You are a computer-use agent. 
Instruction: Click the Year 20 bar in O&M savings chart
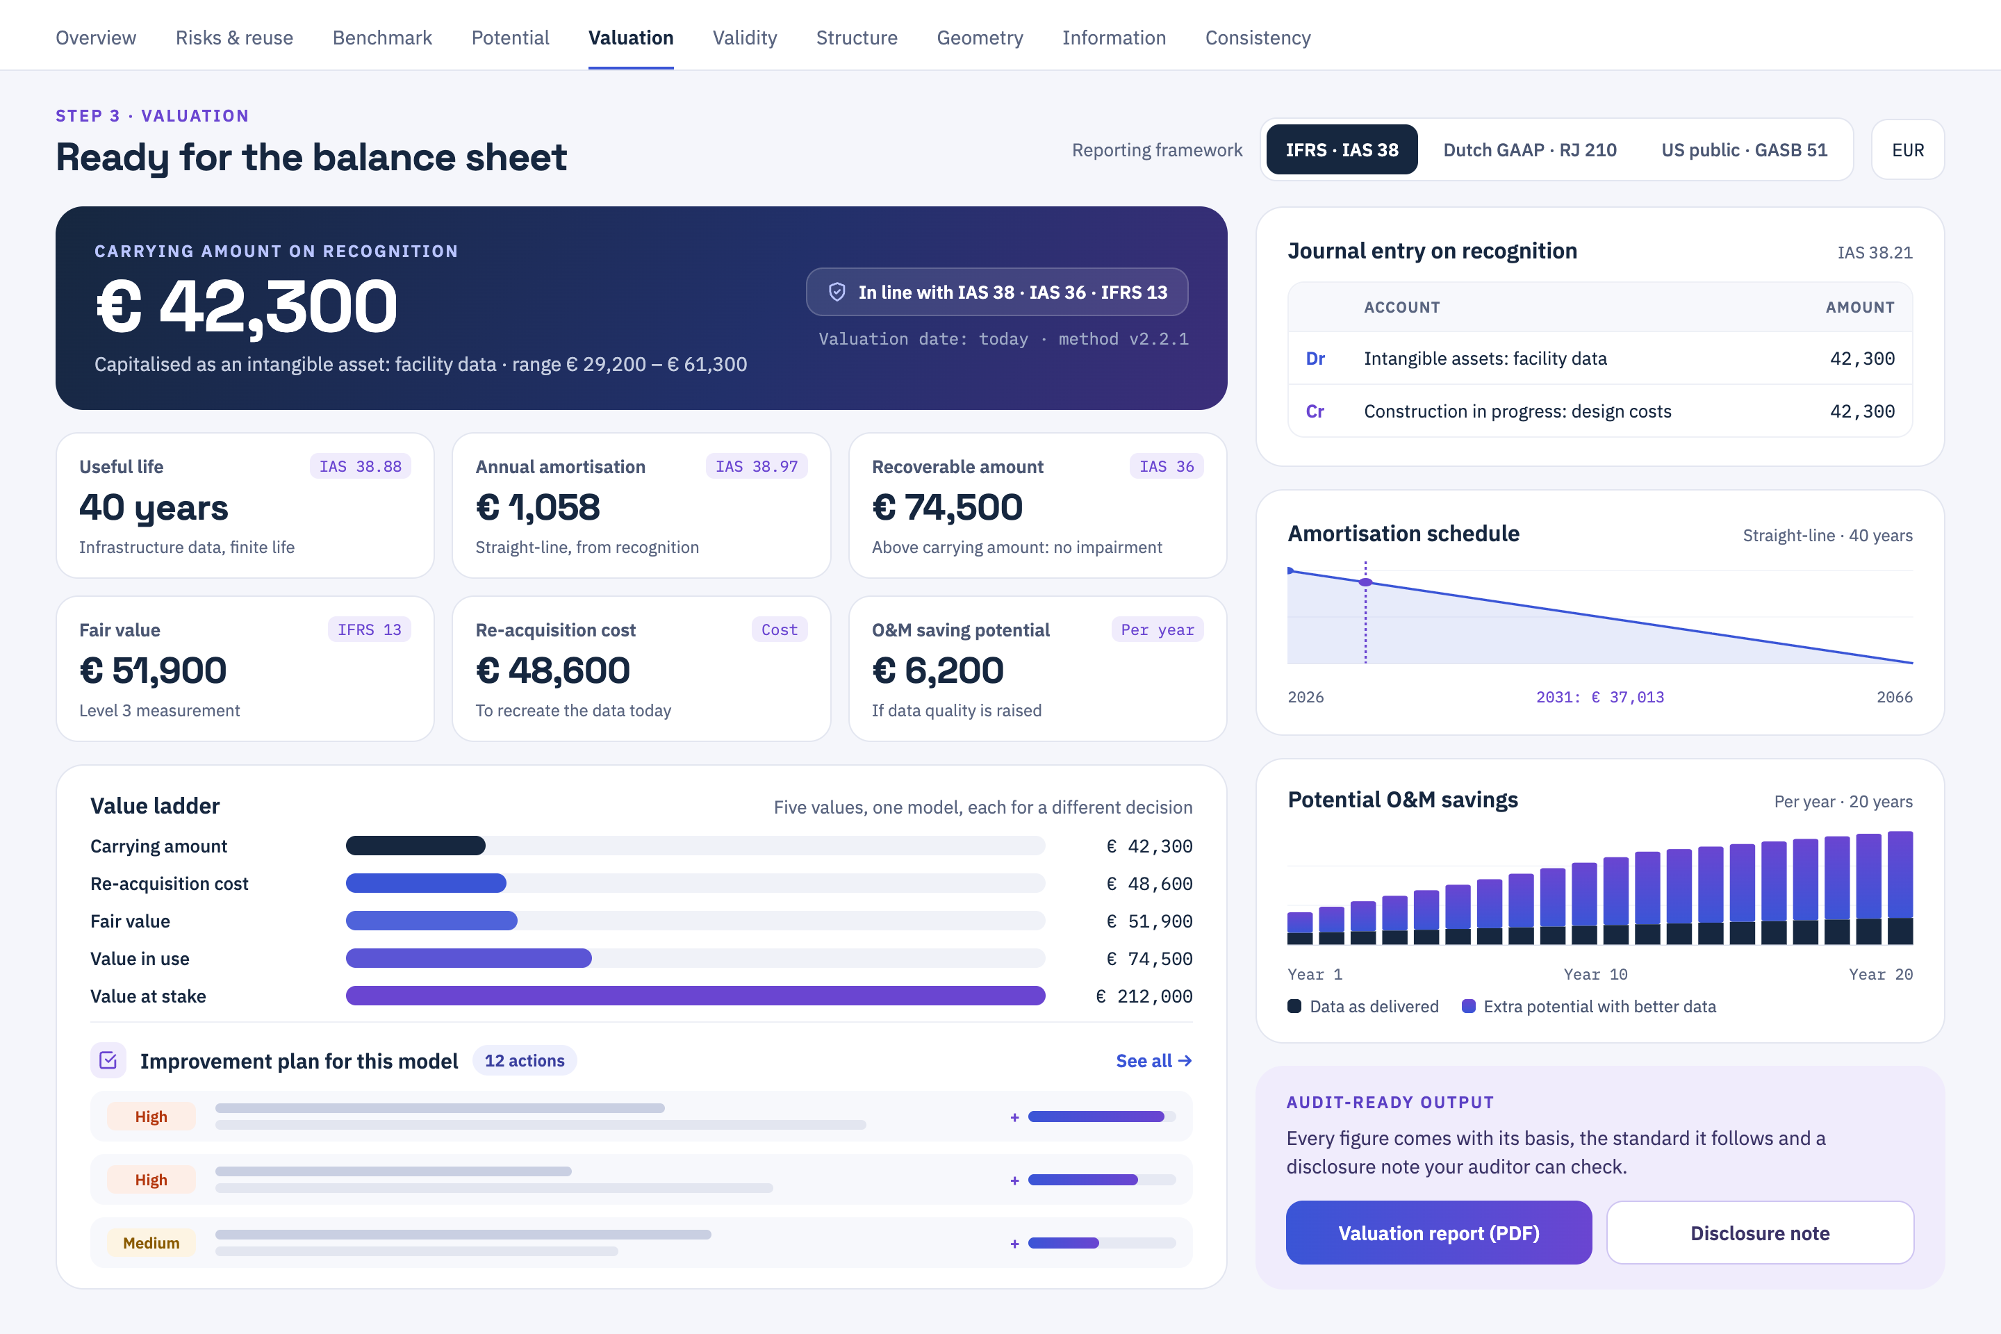[x=1900, y=888]
